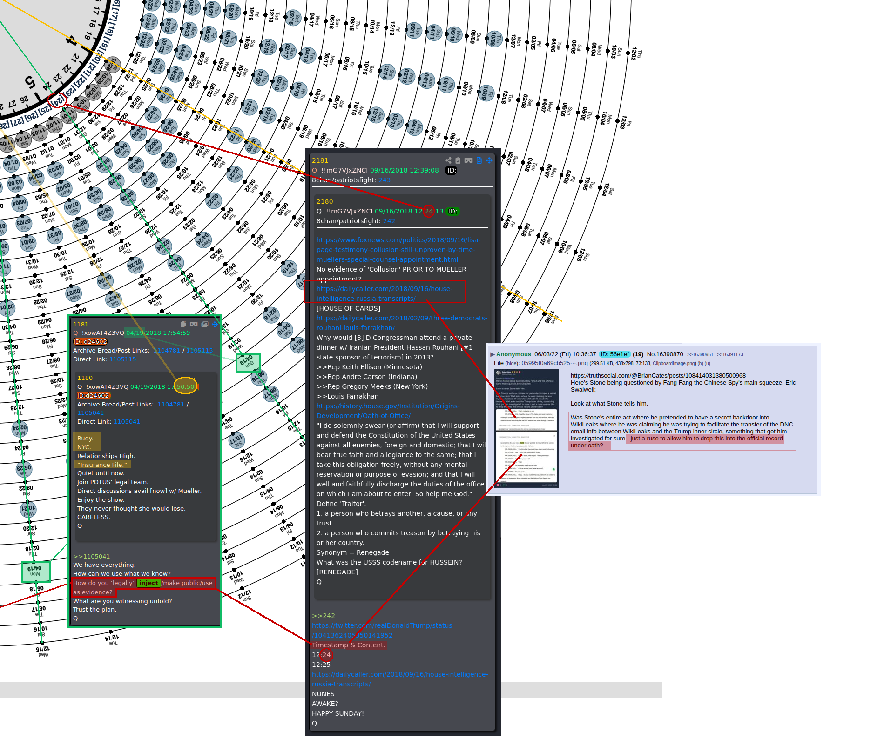Screen dimensions: 884x745
Task: Open the 8chan/patriotsfight 243 link
Action: click(x=385, y=180)
